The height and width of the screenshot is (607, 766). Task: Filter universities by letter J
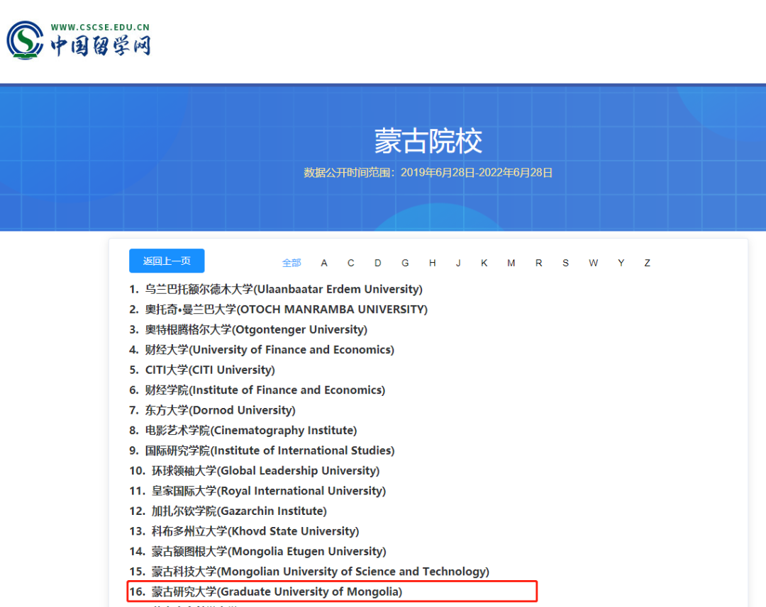[x=458, y=263]
